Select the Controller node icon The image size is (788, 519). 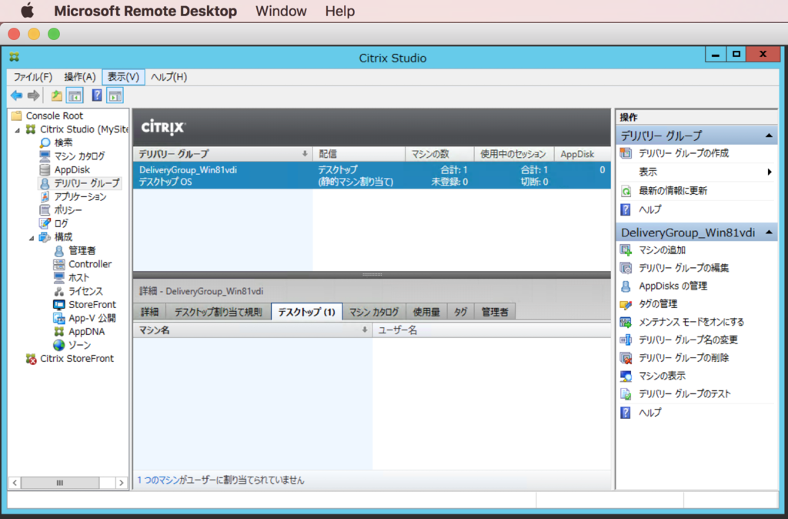[59, 264]
